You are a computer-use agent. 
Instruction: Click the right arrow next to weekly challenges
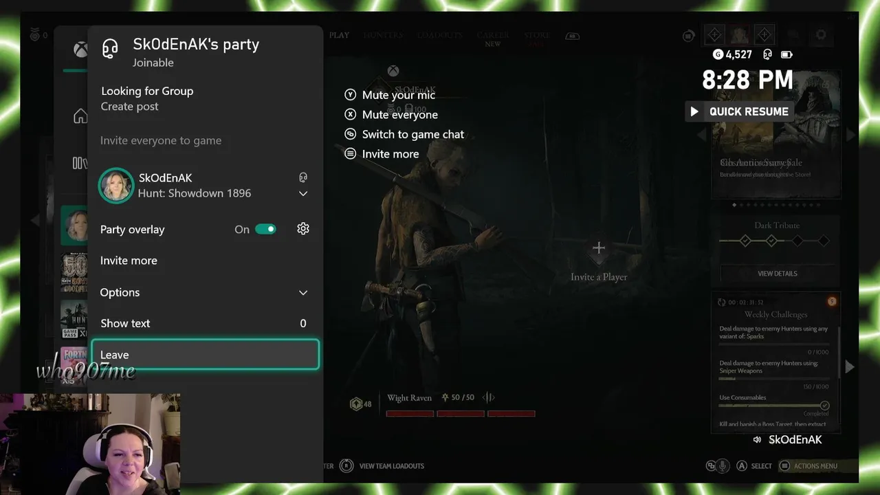pyautogui.click(x=850, y=367)
